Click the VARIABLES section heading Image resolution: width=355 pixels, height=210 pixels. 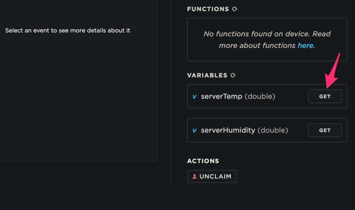pyautogui.click(x=207, y=75)
